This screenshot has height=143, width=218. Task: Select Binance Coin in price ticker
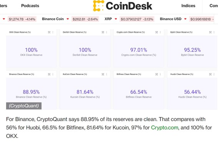click(x=53, y=19)
